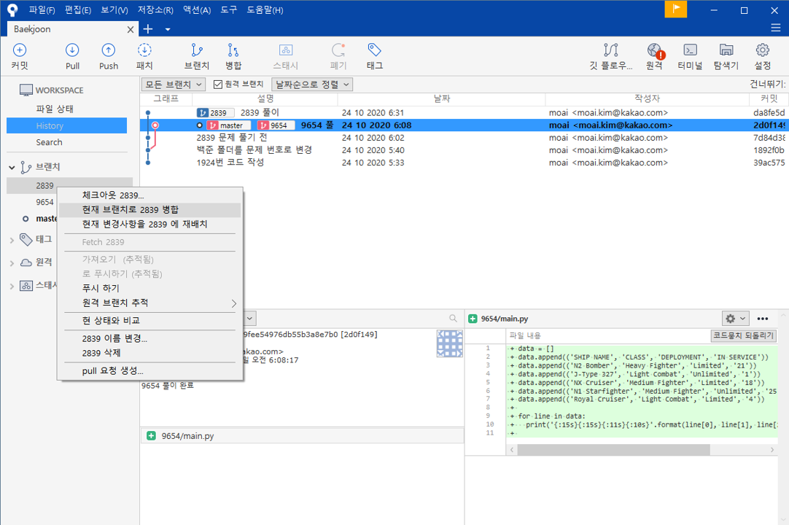The image size is (789, 525).
Task: Open the 날짜순으로 정렬 dropdown
Action: click(x=312, y=84)
